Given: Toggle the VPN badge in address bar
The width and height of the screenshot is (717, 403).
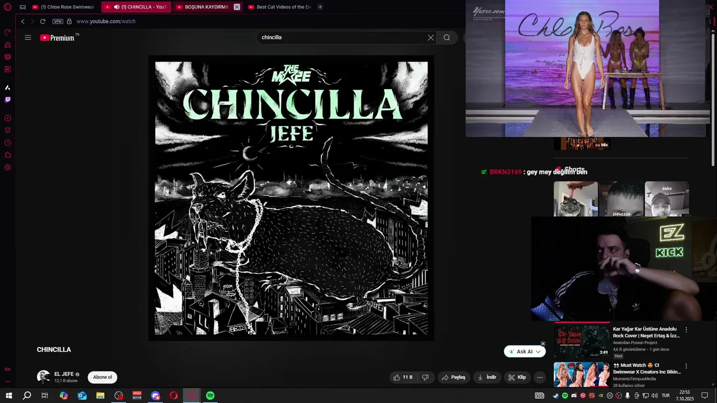Looking at the screenshot, I should tap(58, 21).
